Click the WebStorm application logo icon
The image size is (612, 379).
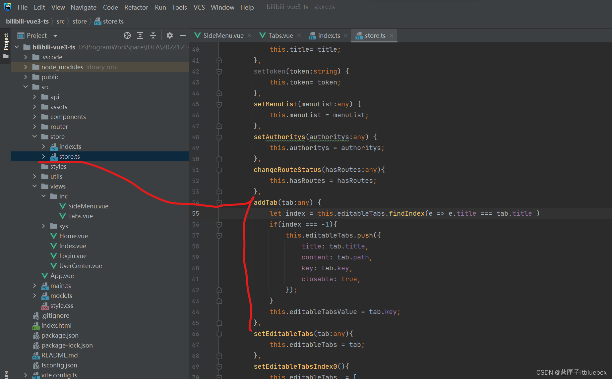[7, 7]
